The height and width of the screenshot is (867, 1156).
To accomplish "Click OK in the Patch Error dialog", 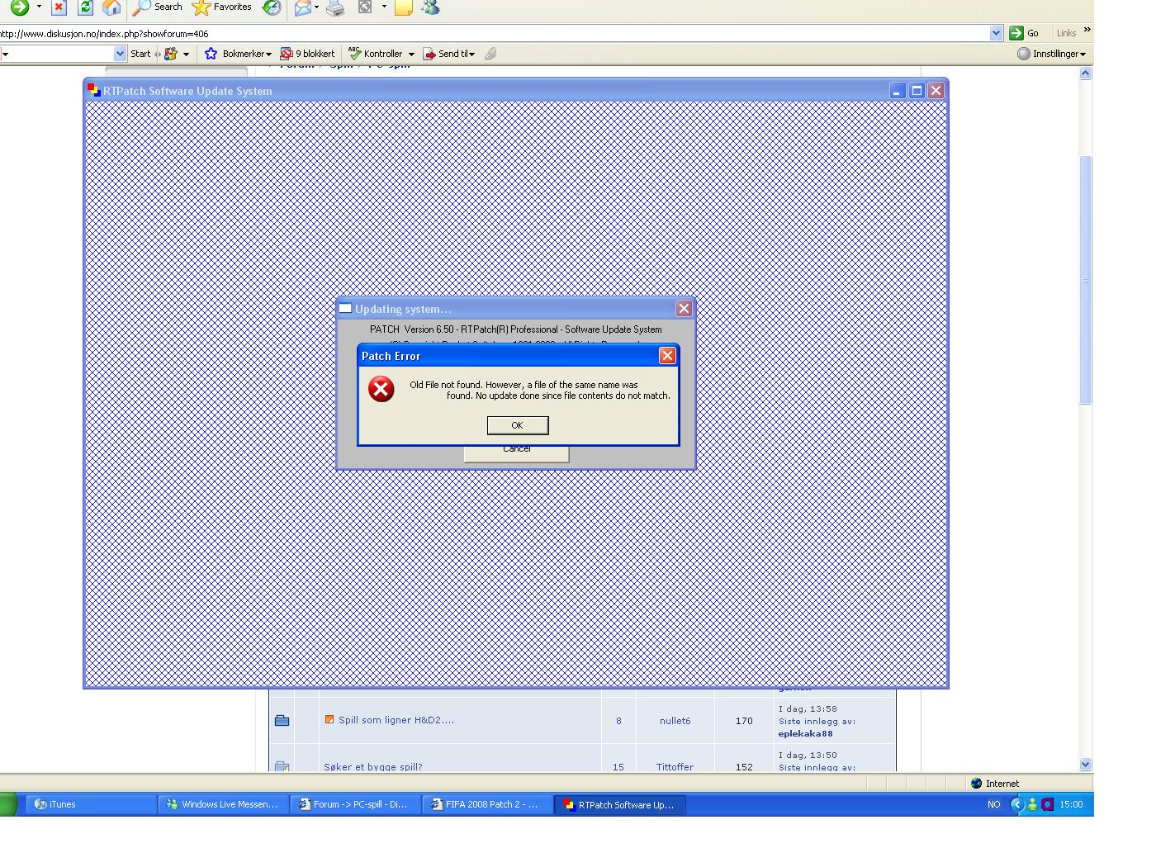I will (x=517, y=425).
